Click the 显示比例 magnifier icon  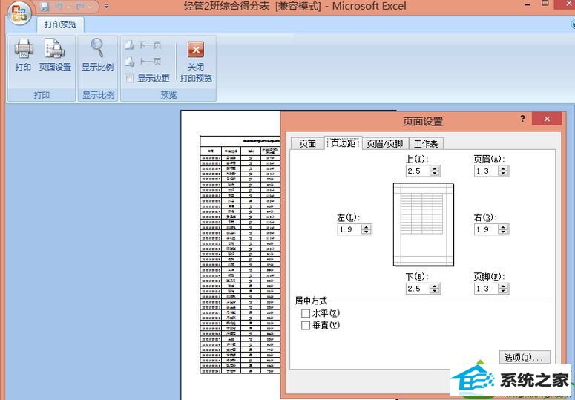97,48
